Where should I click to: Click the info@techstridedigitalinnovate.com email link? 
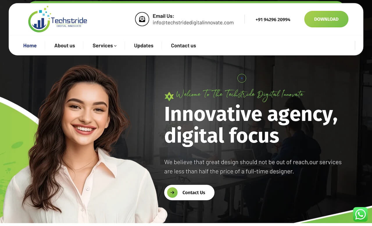pos(193,23)
